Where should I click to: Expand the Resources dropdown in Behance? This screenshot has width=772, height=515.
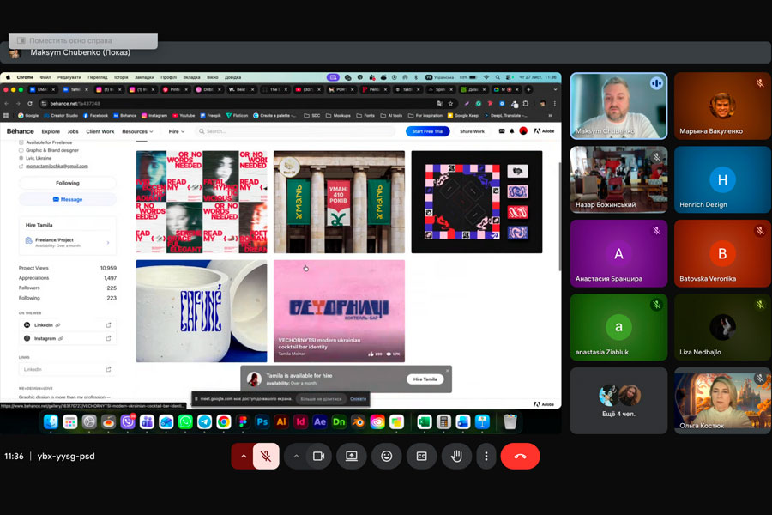click(x=137, y=131)
